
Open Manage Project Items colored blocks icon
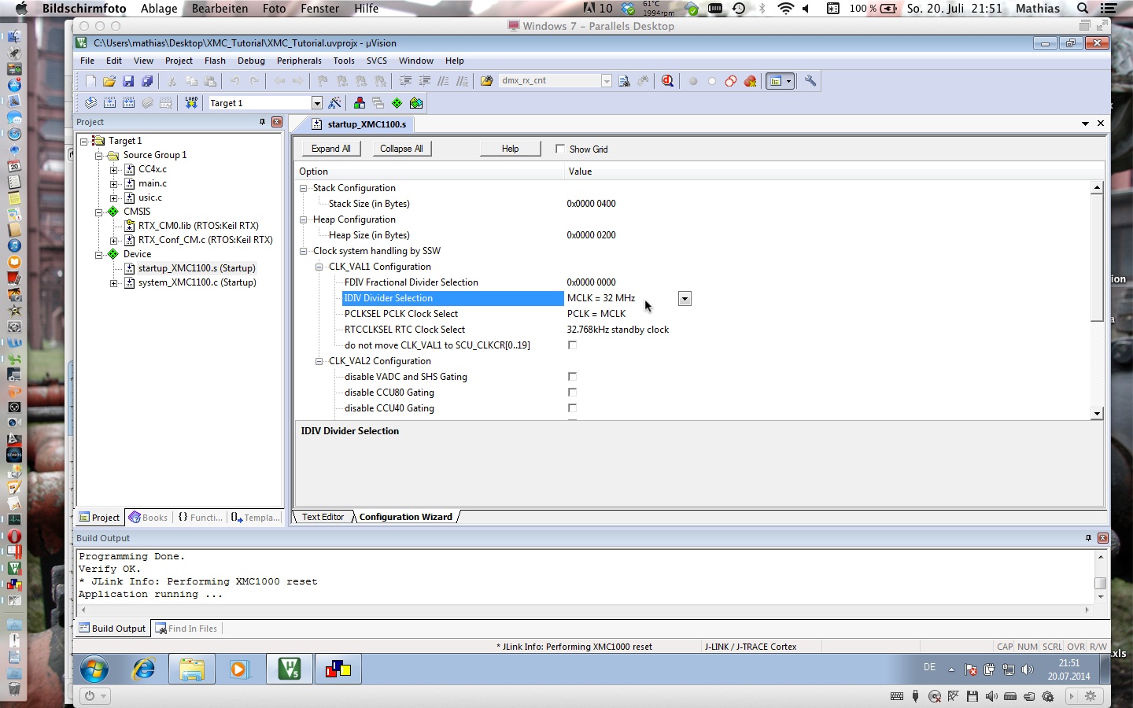coord(360,103)
